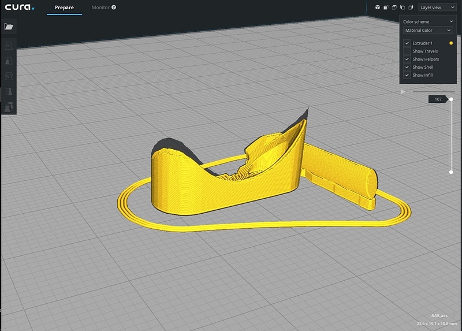Click the dimensions text 23.6 x 19.1 x 10.8 mm
The height and width of the screenshot is (331, 462).
pyautogui.click(x=437, y=323)
